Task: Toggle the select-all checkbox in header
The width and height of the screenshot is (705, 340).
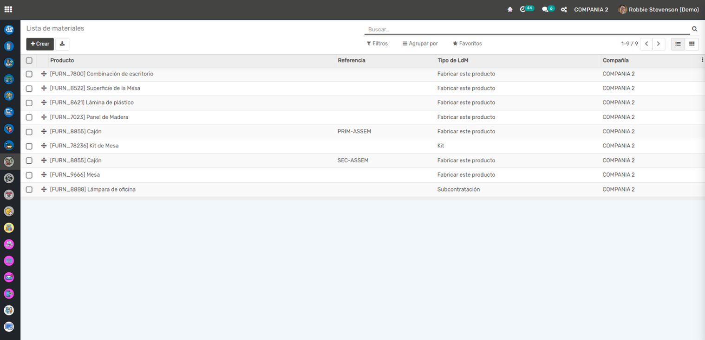Action: point(29,61)
